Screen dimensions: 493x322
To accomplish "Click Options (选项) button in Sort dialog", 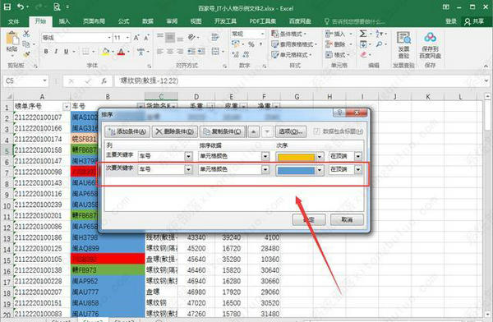I will point(290,131).
